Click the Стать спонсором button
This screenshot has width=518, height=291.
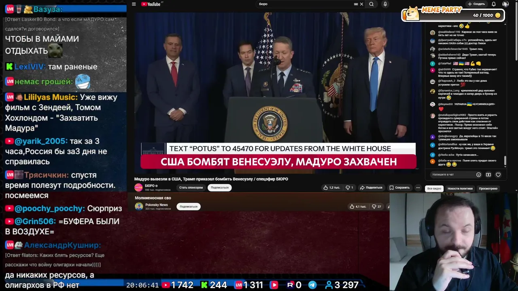[191, 188]
